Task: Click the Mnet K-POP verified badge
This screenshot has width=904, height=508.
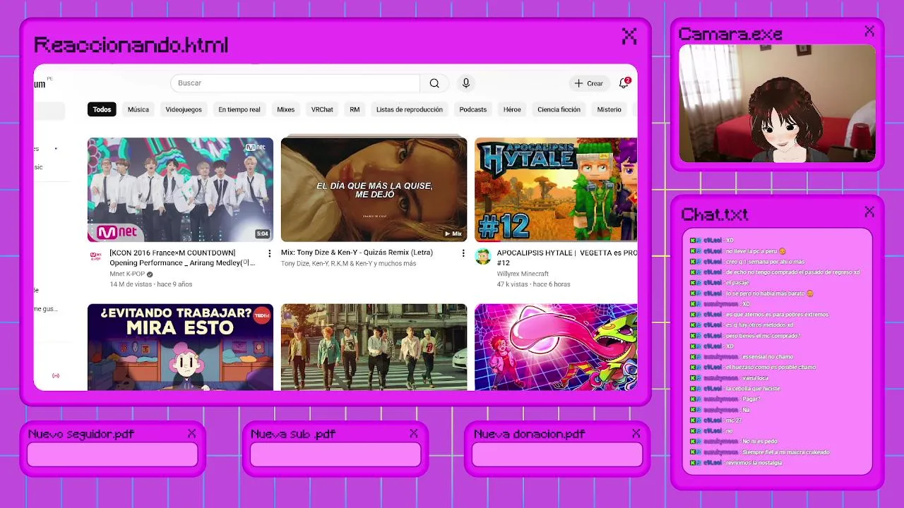Action: coord(150,274)
